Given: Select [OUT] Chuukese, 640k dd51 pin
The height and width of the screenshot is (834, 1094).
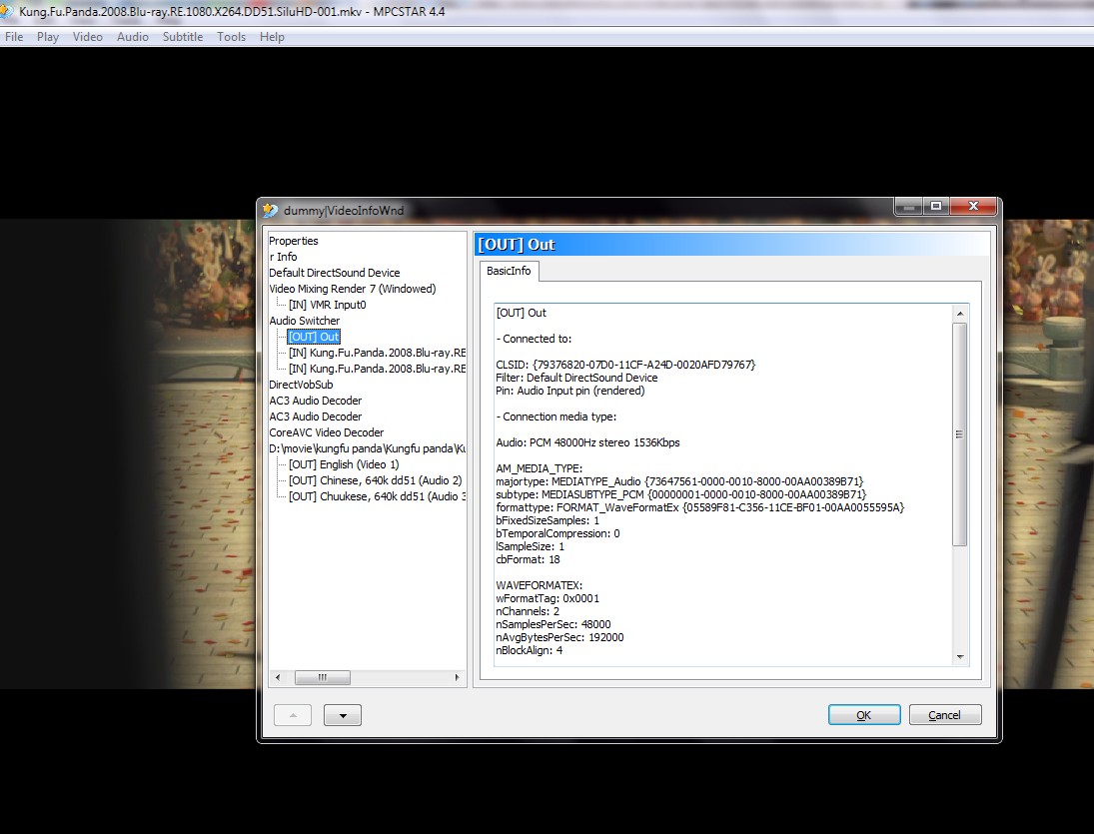Looking at the screenshot, I should coord(377,497).
